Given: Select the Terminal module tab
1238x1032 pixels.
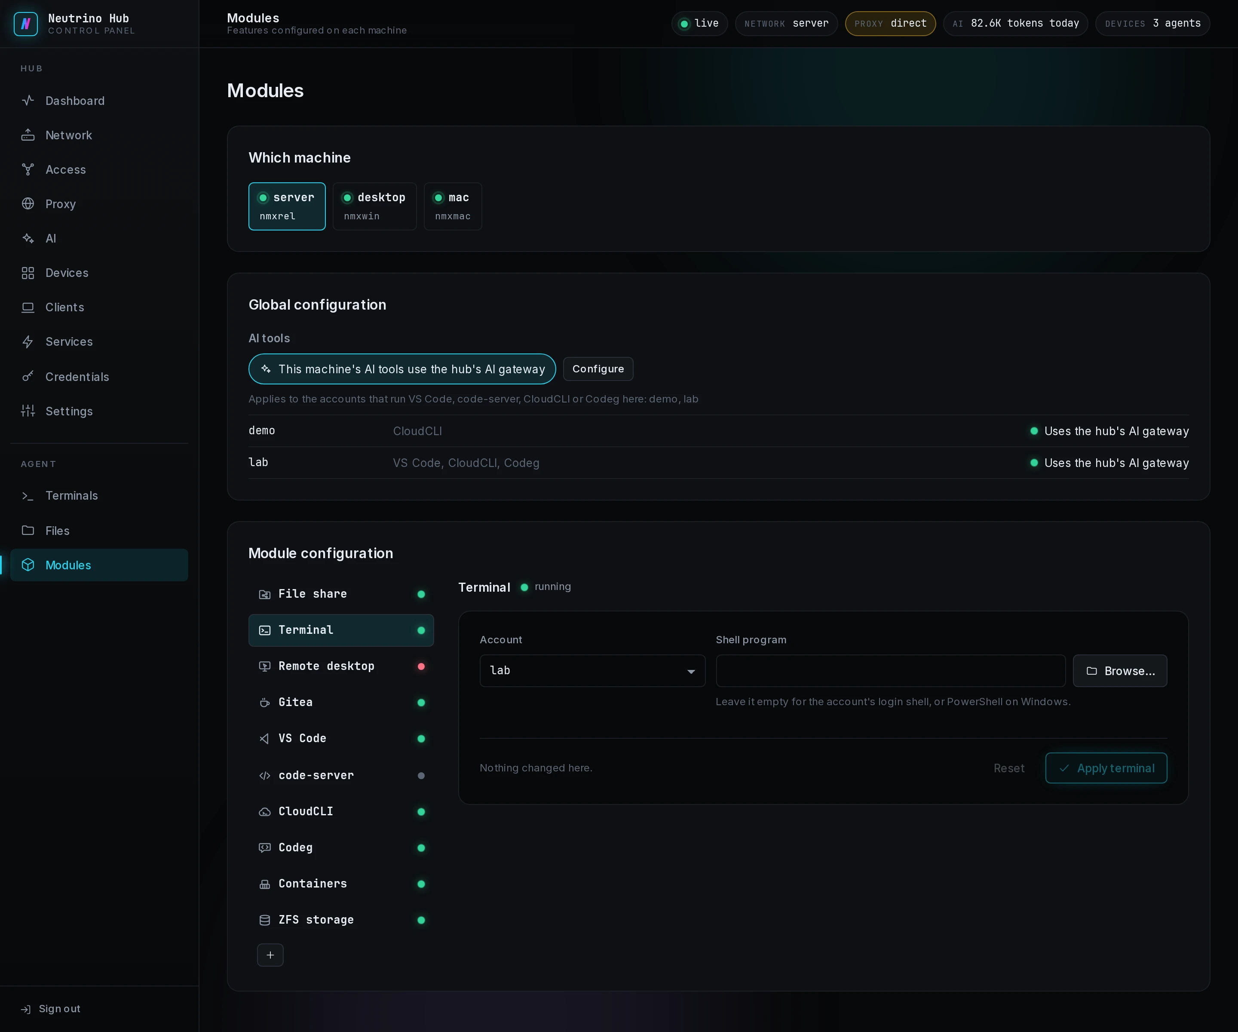Looking at the screenshot, I should click(341, 630).
